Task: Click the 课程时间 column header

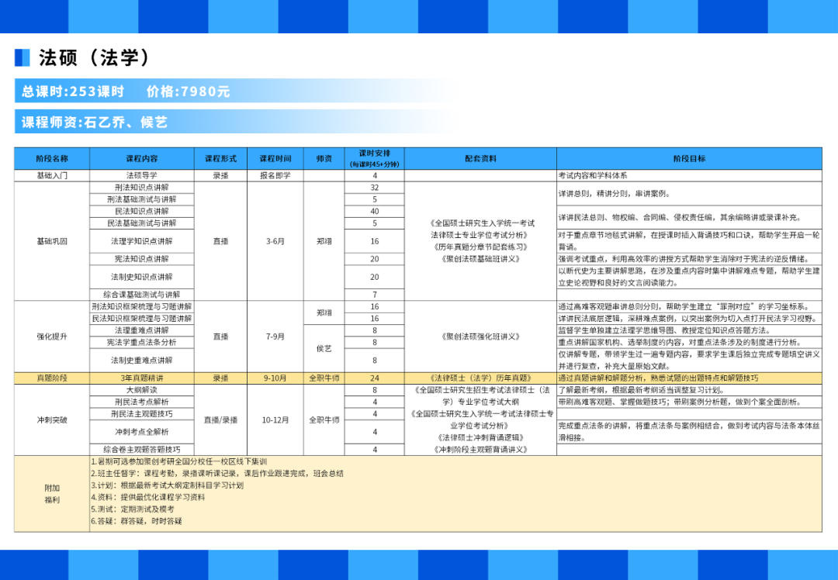Action: coord(275,159)
